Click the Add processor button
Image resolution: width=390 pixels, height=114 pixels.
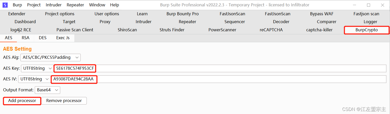(22, 101)
